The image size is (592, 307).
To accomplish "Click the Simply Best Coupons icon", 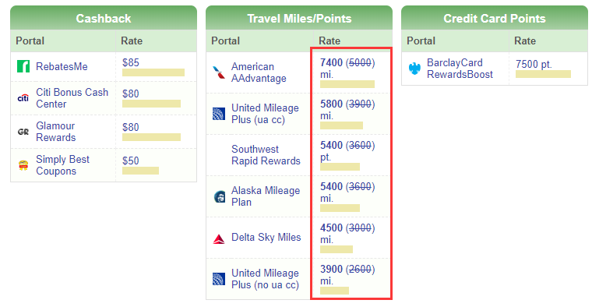I will point(23,165).
